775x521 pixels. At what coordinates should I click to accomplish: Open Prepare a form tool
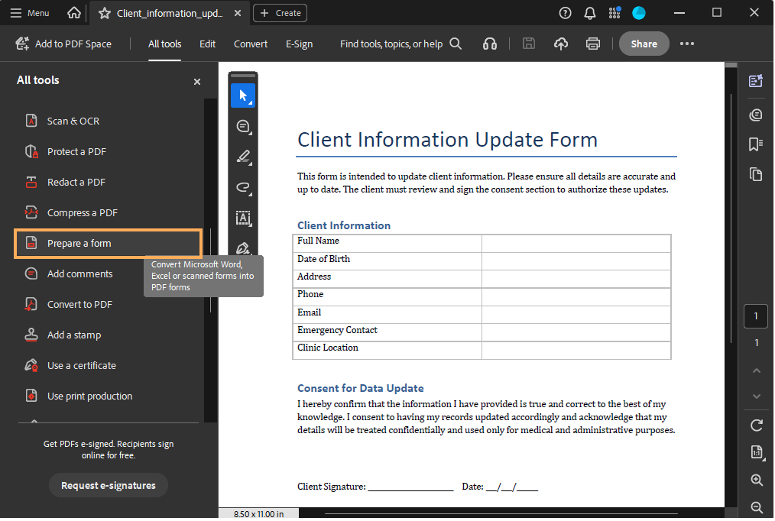tap(79, 244)
